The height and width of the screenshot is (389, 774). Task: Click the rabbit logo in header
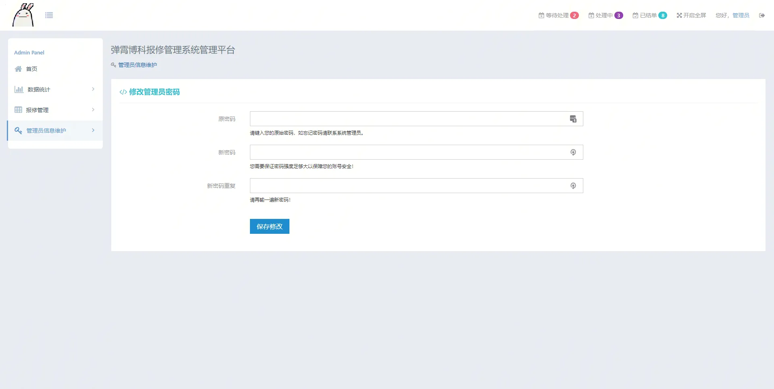coord(23,15)
